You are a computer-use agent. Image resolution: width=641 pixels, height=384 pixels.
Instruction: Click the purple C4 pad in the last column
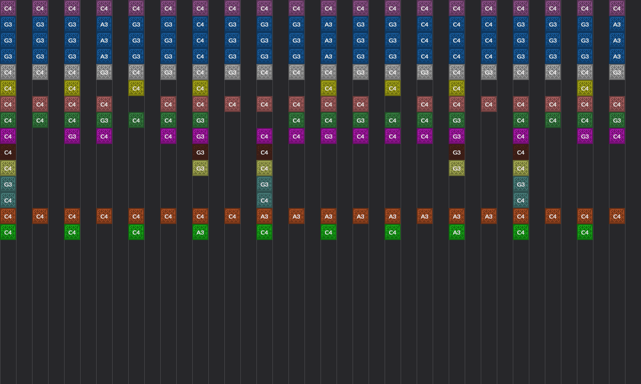617,8
